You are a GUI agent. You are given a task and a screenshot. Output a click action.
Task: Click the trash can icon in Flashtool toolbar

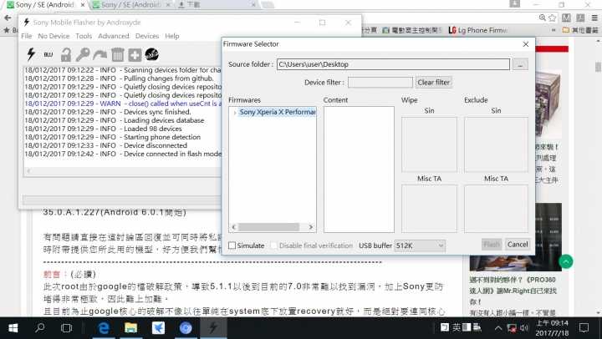[118, 55]
